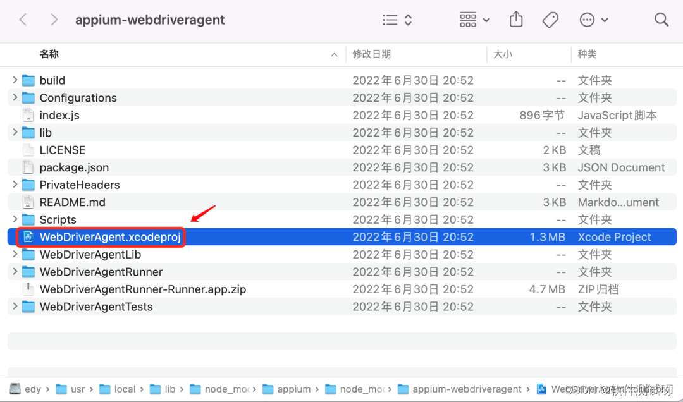Select the index.js file name
Screen dimensions: 683x402
click(x=59, y=115)
